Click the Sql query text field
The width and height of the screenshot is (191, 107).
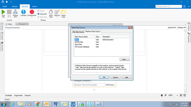pyautogui.click(x=89, y=85)
